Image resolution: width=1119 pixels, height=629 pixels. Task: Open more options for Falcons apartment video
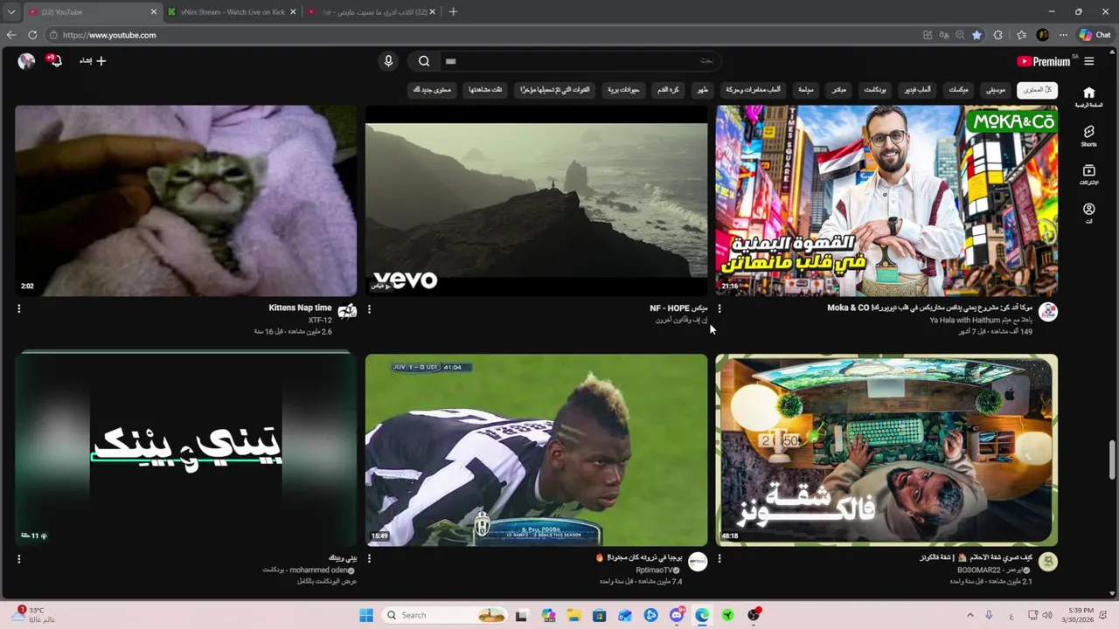tap(719, 559)
